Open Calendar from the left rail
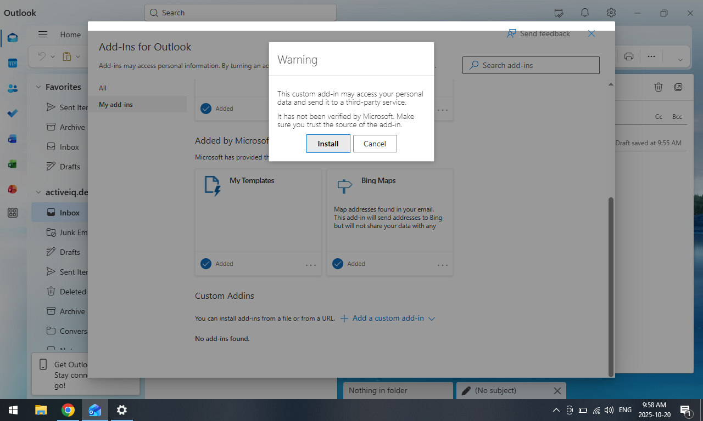 point(12,63)
